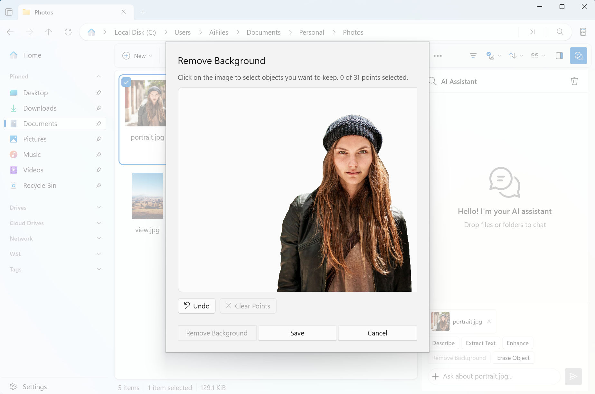Click the home icon in address bar
The width and height of the screenshot is (595, 394).
[x=91, y=32]
